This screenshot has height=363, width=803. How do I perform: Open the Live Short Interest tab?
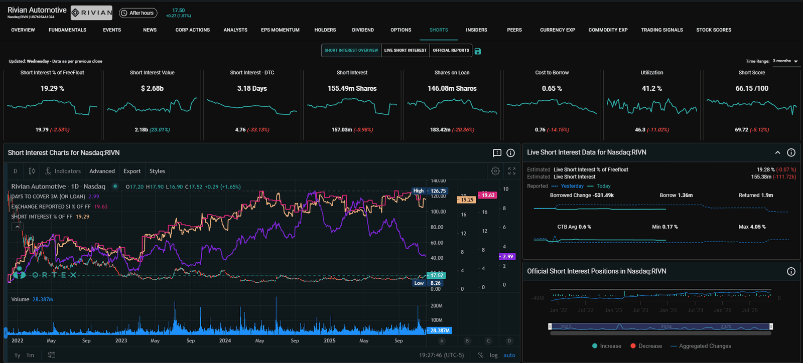pyautogui.click(x=405, y=50)
